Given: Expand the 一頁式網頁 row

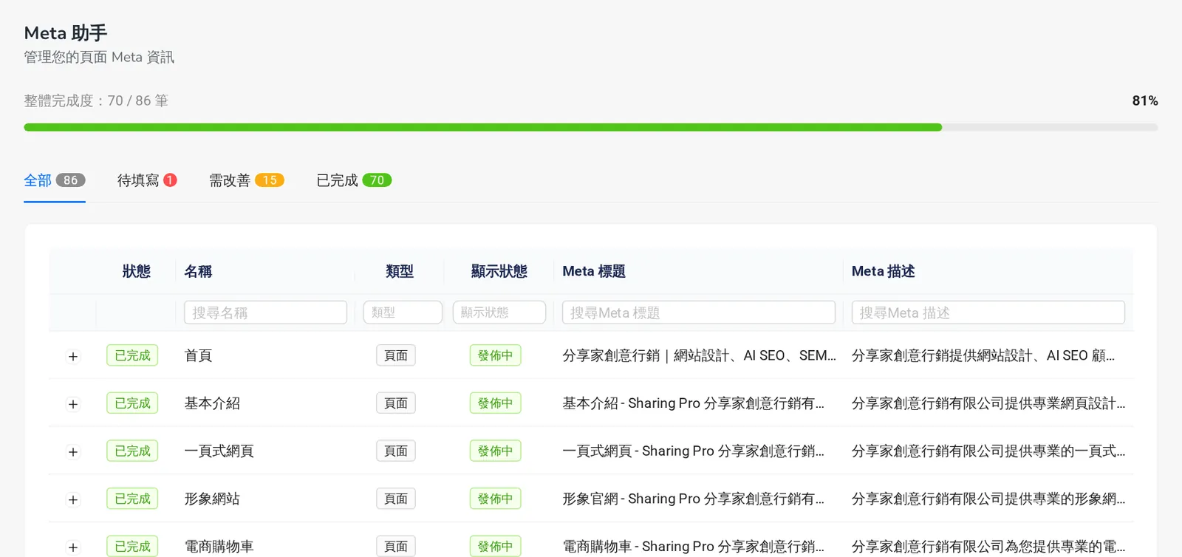Looking at the screenshot, I should click(73, 452).
